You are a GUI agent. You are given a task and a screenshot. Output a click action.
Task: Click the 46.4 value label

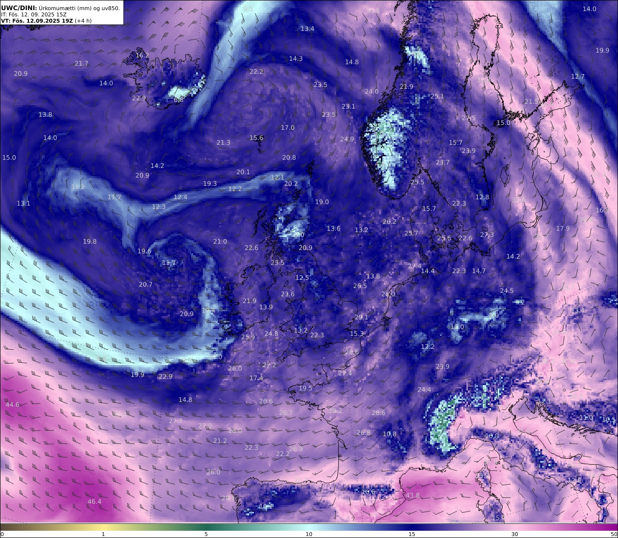coord(95,502)
